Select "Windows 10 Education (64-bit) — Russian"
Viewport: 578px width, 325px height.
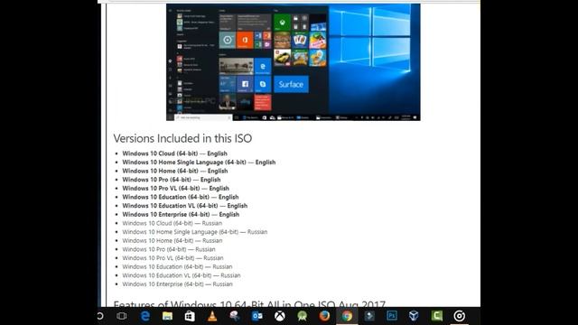pos(177,267)
